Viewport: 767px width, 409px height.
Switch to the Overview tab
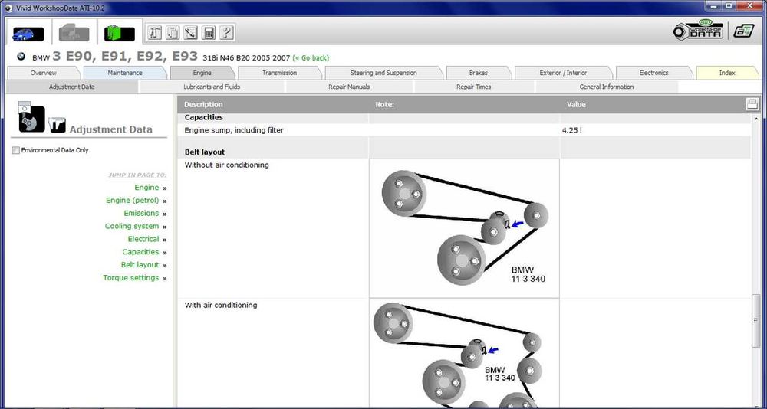coord(44,73)
